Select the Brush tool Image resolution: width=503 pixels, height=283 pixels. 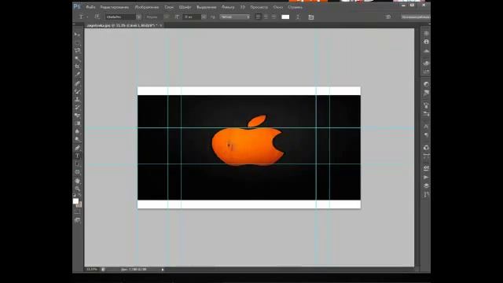click(x=77, y=91)
